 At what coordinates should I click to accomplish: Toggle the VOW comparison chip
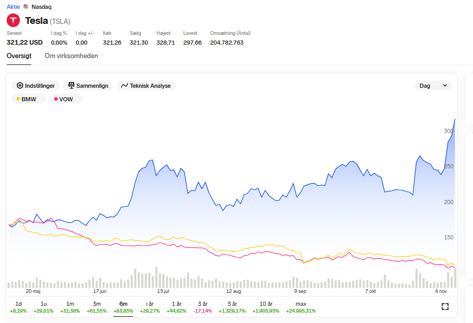(x=66, y=99)
